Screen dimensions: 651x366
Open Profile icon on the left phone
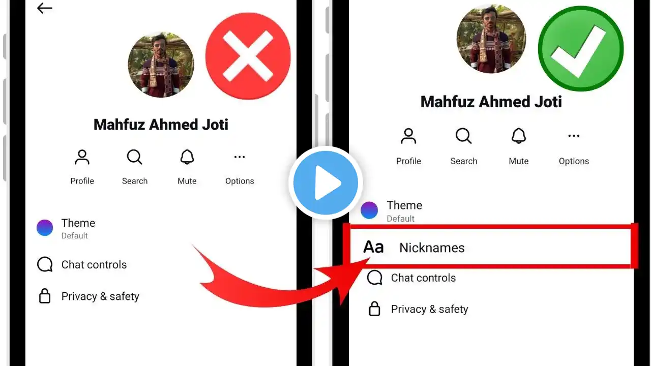point(82,158)
